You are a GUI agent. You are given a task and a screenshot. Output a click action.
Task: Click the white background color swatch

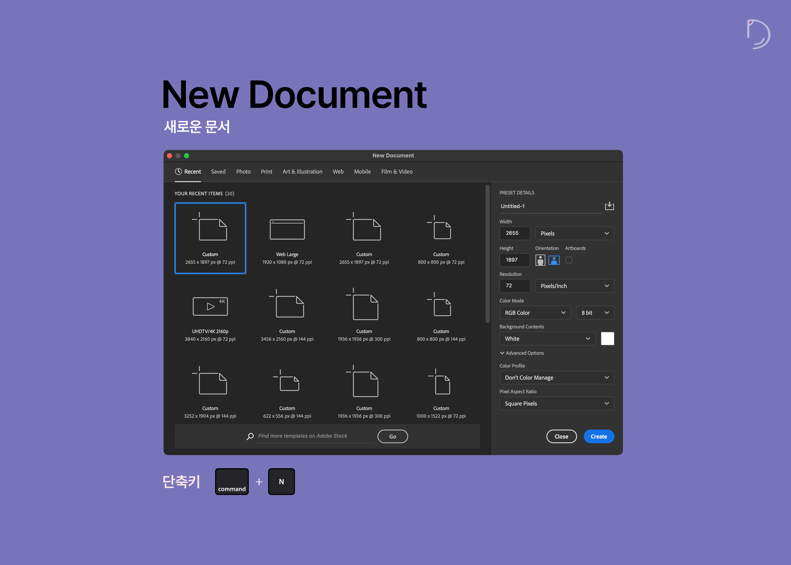[607, 339]
